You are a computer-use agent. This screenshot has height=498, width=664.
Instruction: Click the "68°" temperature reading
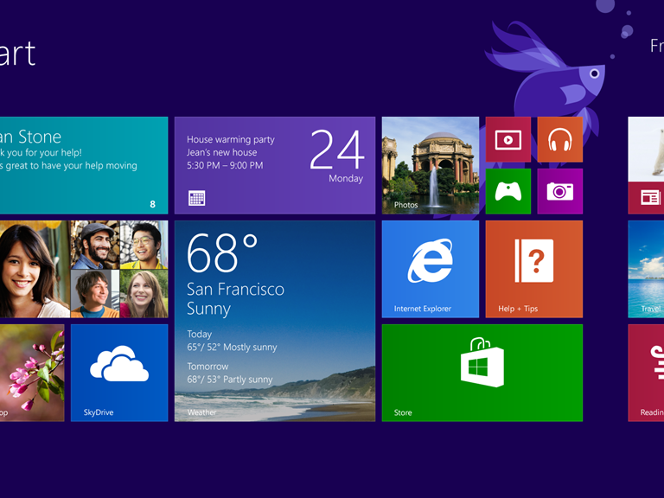coord(222,252)
